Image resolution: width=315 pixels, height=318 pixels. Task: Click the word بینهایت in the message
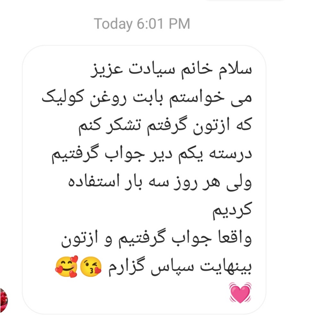[226, 266]
